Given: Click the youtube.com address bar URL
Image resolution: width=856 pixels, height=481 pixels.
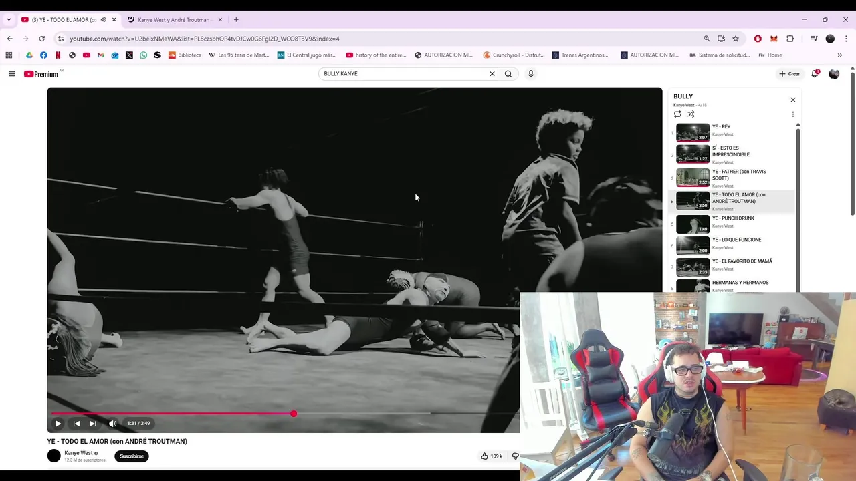Looking at the screenshot, I should [205, 39].
